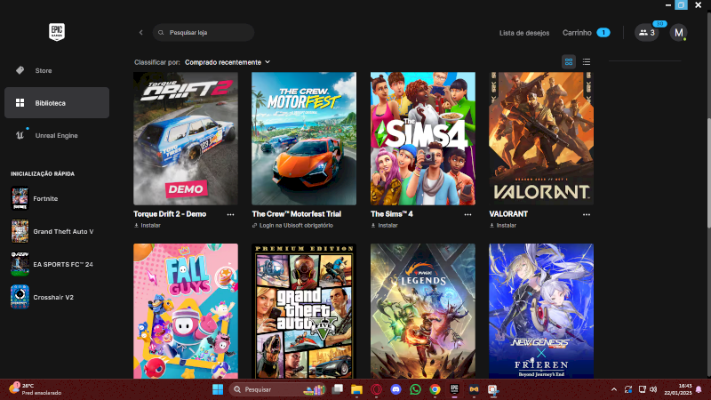Click Instalar under The Sims 4
The image size is (711, 400).
(x=385, y=226)
